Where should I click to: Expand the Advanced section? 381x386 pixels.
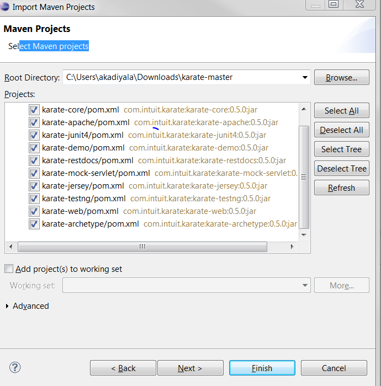point(7,306)
